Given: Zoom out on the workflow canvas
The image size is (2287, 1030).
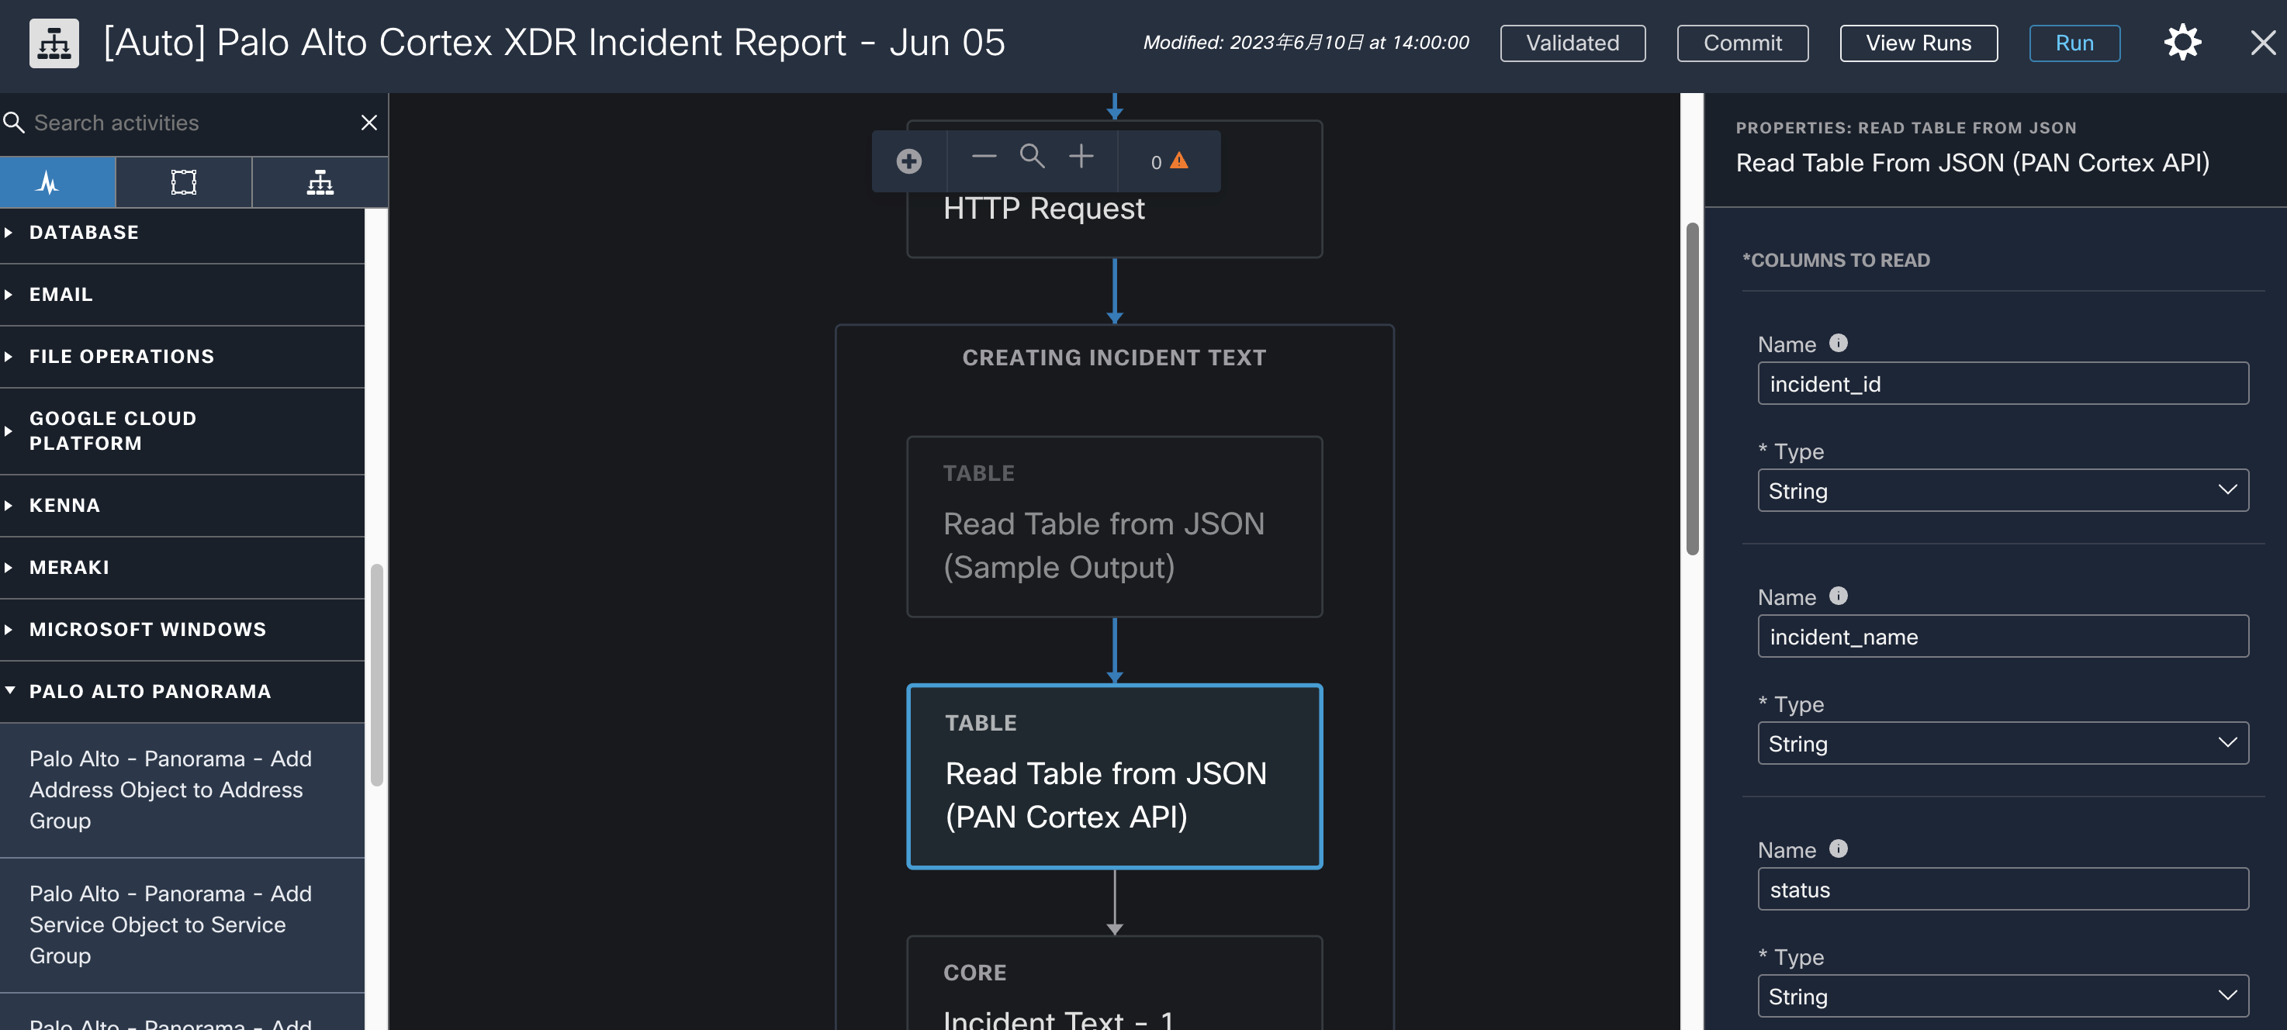Looking at the screenshot, I should [983, 158].
